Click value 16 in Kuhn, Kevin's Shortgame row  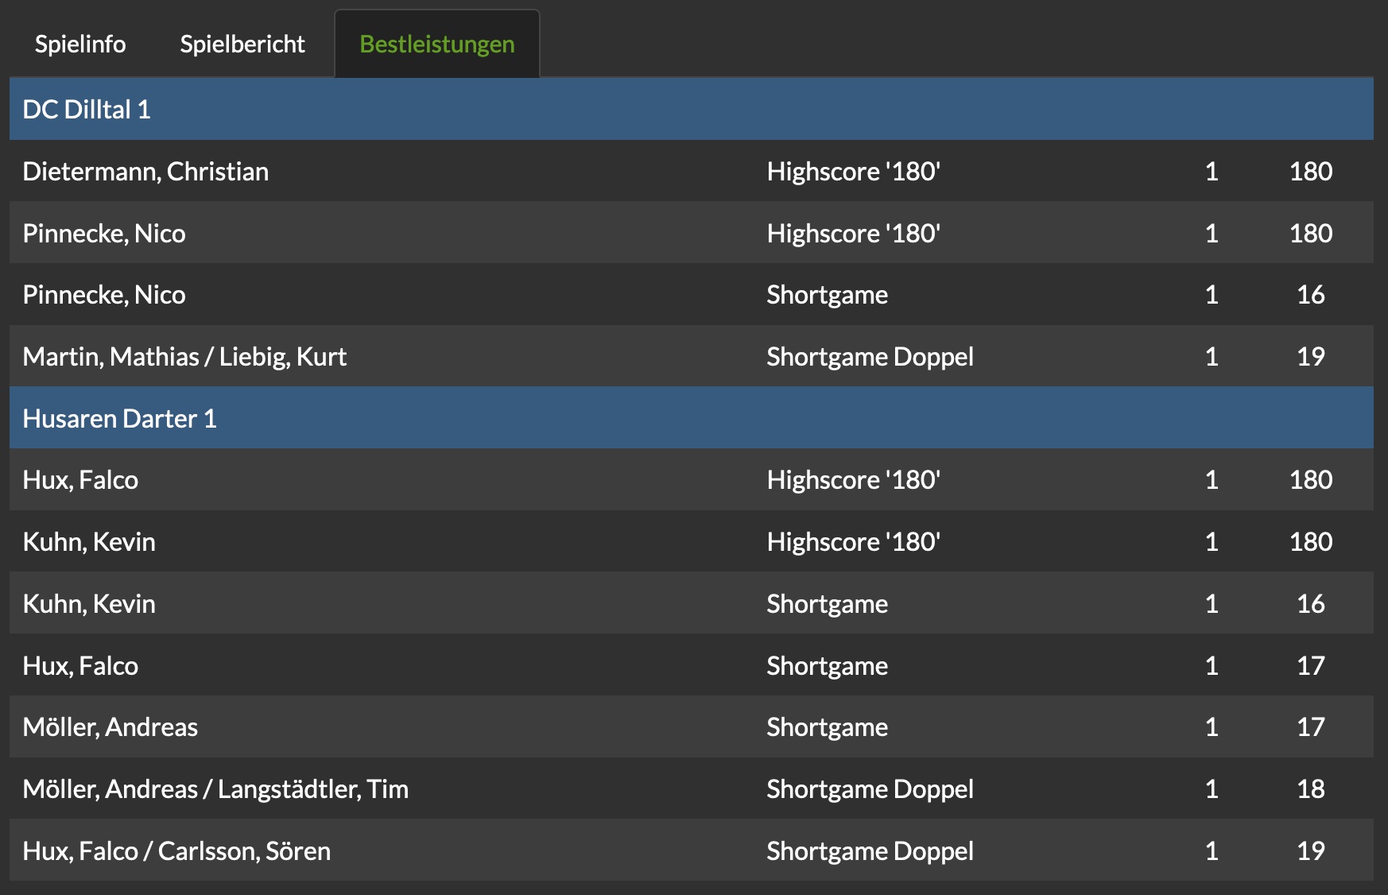click(1311, 604)
